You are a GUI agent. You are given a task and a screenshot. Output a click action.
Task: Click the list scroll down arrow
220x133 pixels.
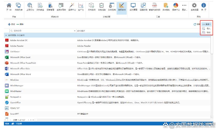pos(212,117)
